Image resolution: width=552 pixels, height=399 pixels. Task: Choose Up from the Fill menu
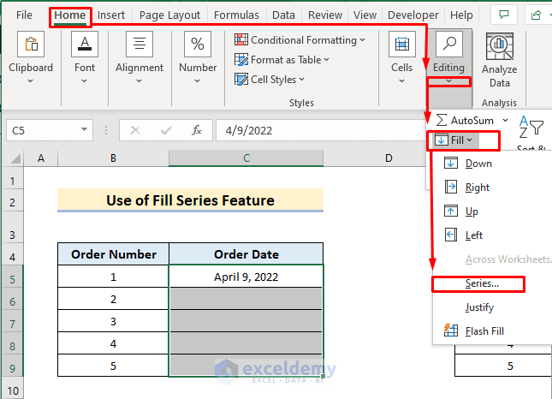tap(492, 211)
